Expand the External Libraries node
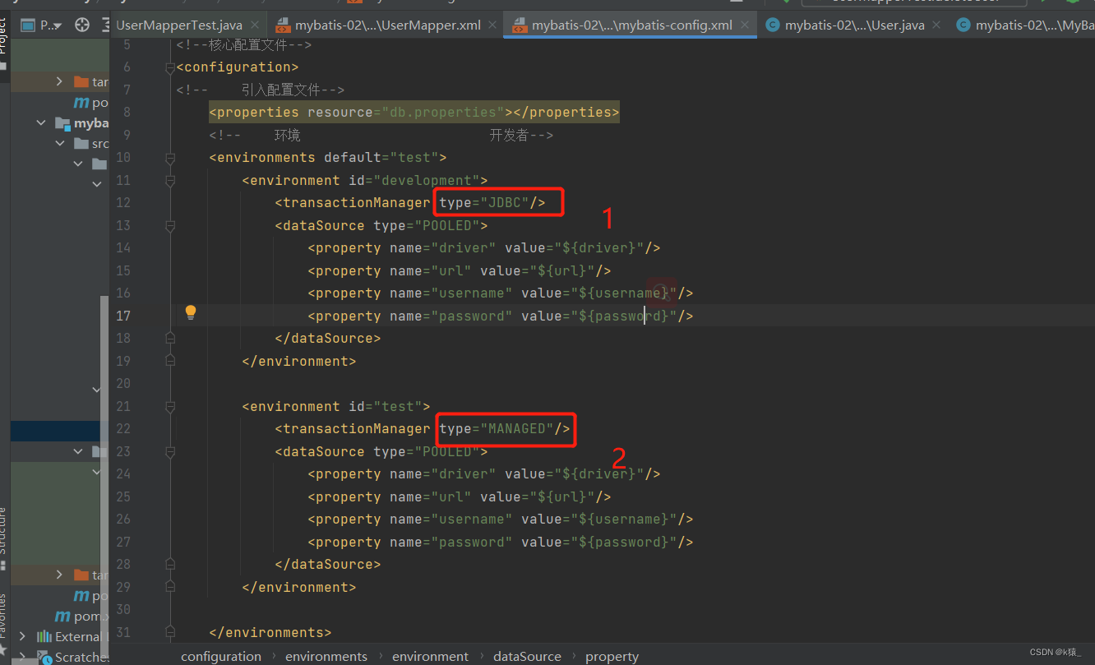1095x665 pixels. (x=22, y=636)
